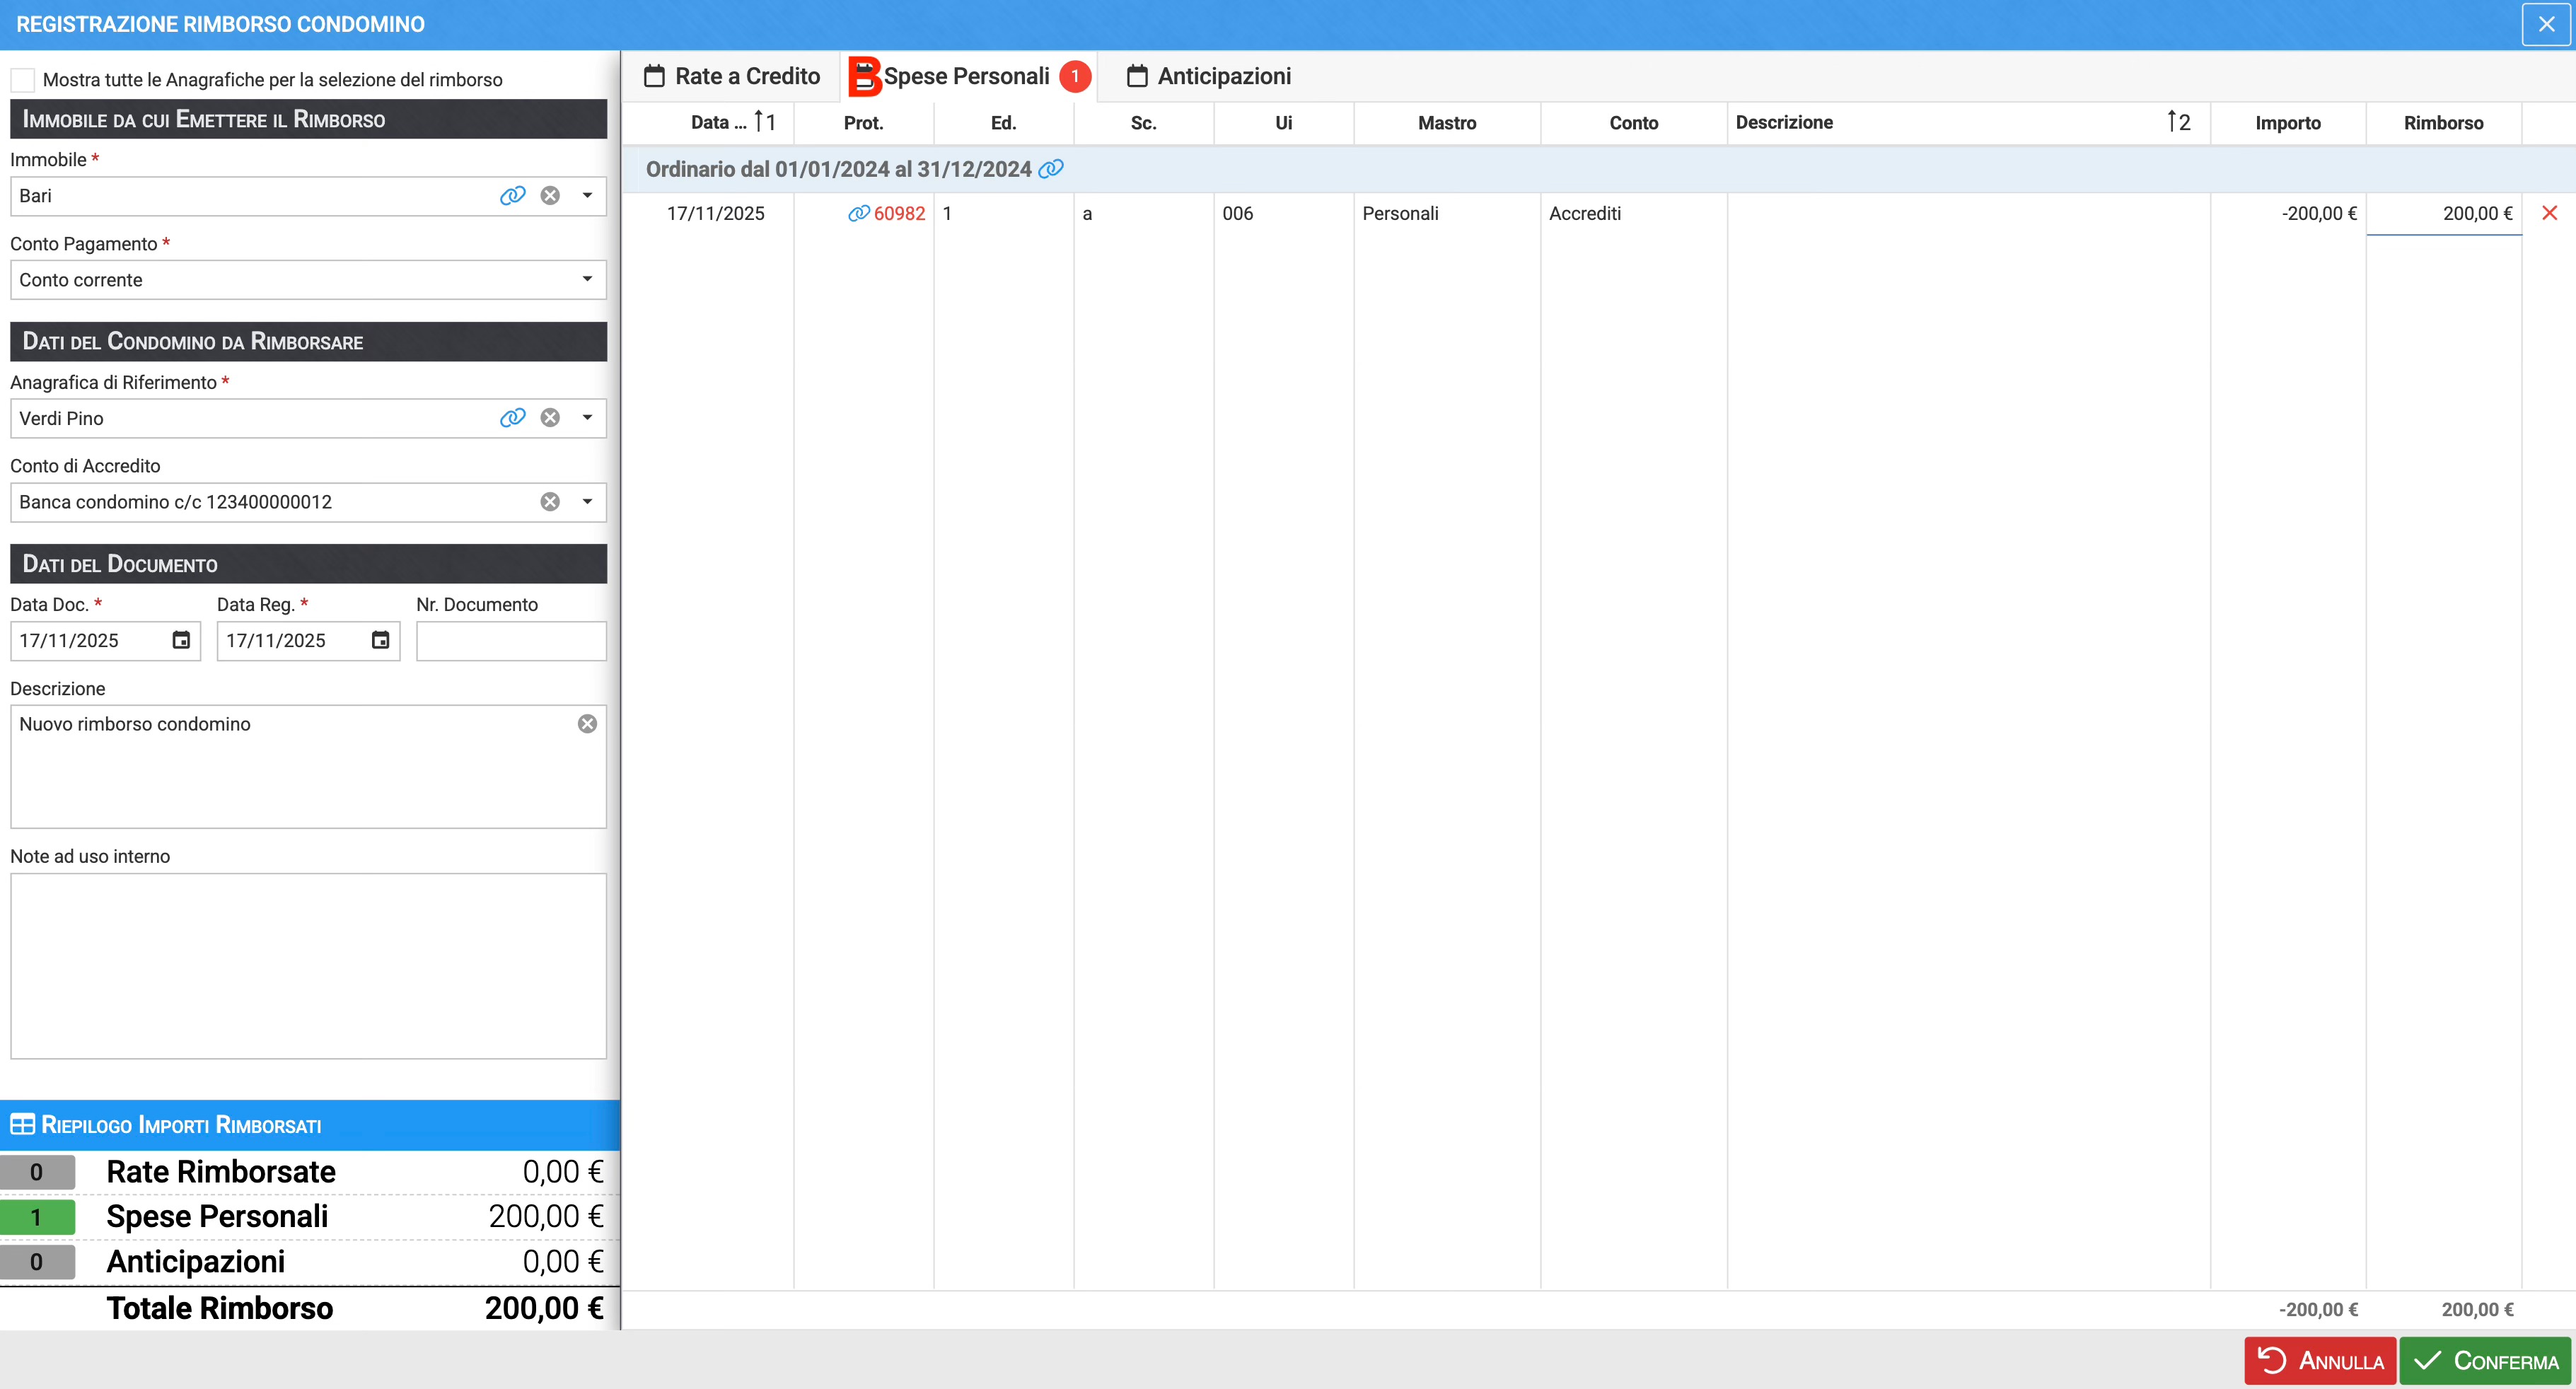Clear the Immobile Bari field
Viewport: 2576px width, 1389px height.
550,196
